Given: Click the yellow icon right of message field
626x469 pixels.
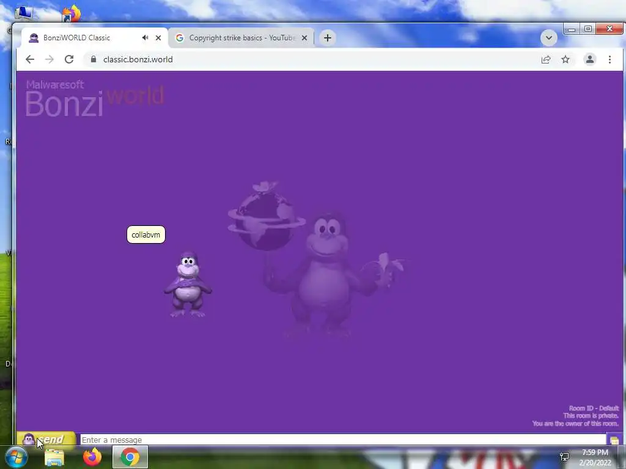Looking at the screenshot, I should [x=614, y=440].
